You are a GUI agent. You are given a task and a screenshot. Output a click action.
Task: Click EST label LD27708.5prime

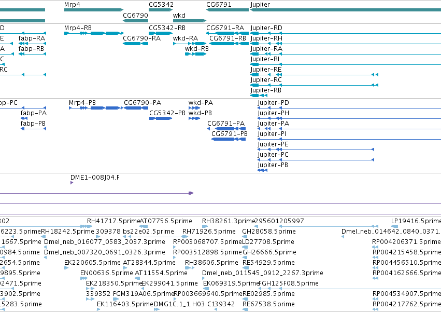coord(268,242)
